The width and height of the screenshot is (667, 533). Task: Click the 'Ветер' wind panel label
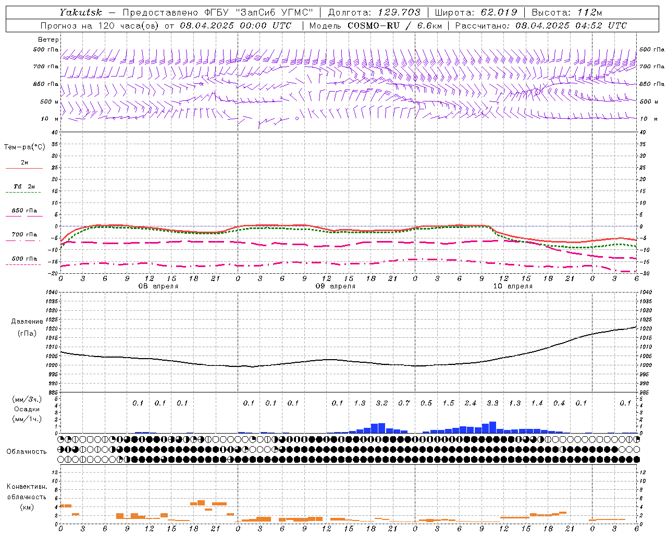(48, 40)
